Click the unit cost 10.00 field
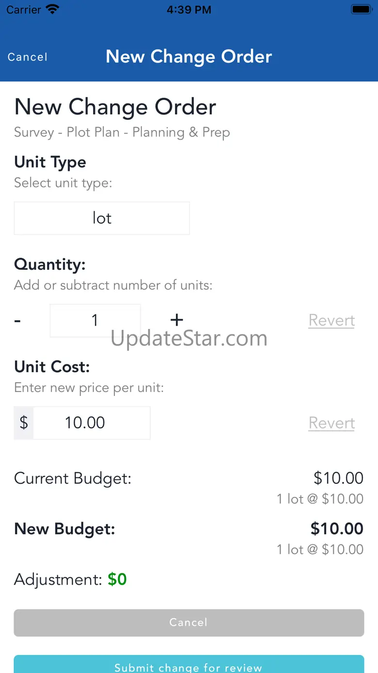This screenshot has height=673, width=378. click(92, 423)
